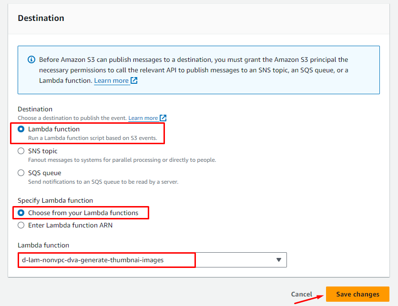The width and height of the screenshot is (398, 306).
Task: Choose the SQS queue destination option
Action: point(21,173)
